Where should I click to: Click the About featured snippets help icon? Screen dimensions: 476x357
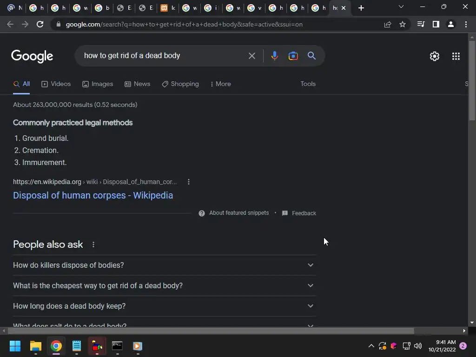tap(202, 213)
